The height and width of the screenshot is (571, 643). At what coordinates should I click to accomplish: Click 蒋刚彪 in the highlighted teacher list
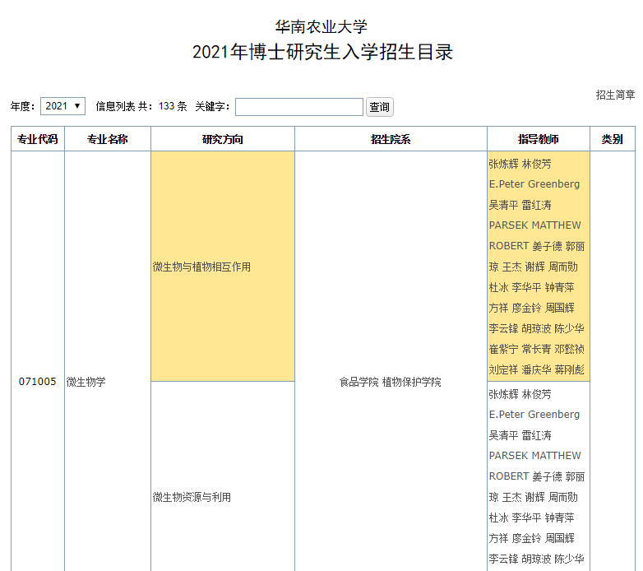point(569,369)
